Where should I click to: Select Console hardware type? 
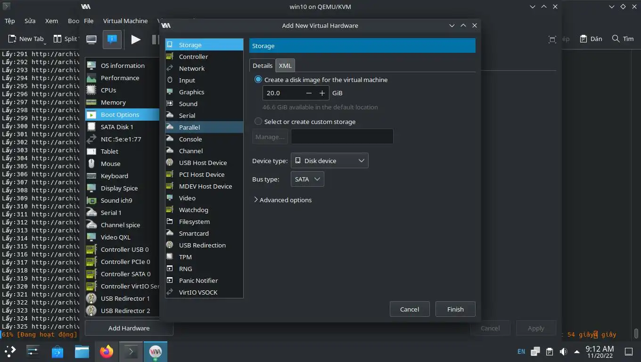(204, 139)
